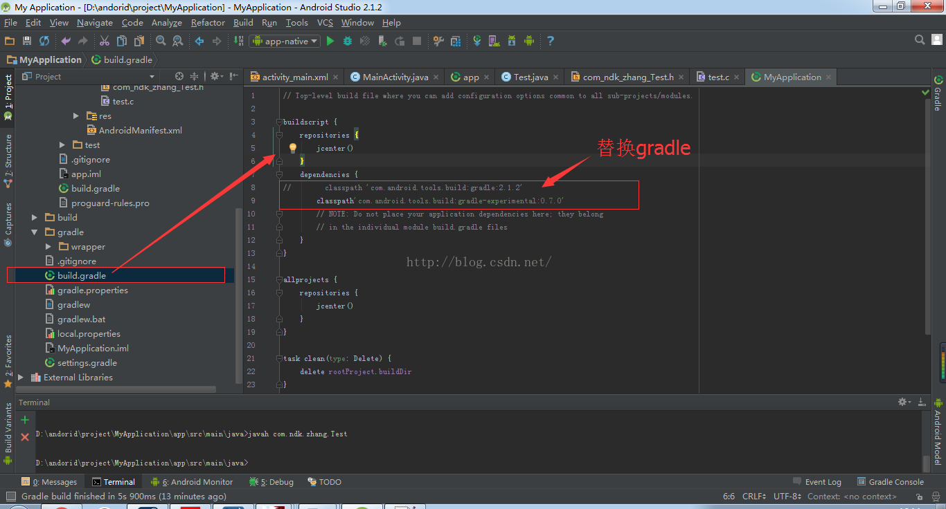Open the Event Log
946x509 pixels.
(817, 482)
